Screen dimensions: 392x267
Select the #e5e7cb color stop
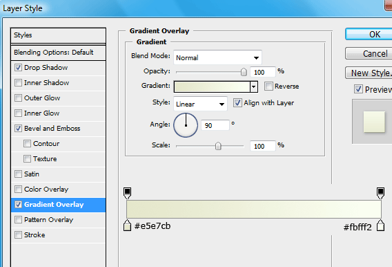pos(127,225)
